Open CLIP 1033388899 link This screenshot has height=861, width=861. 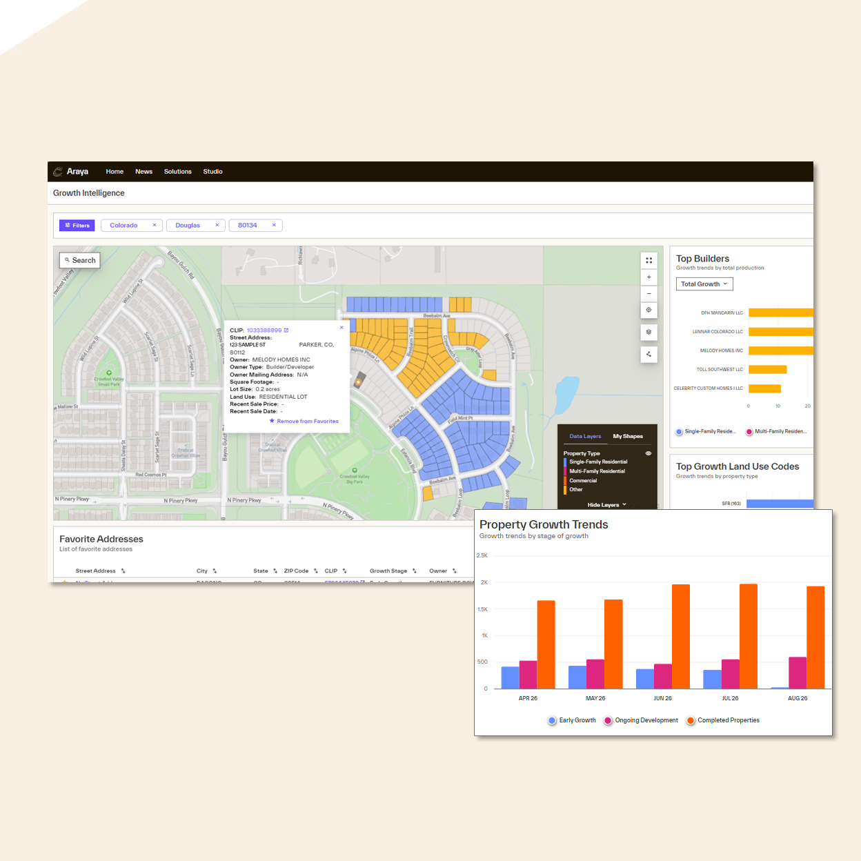click(268, 330)
